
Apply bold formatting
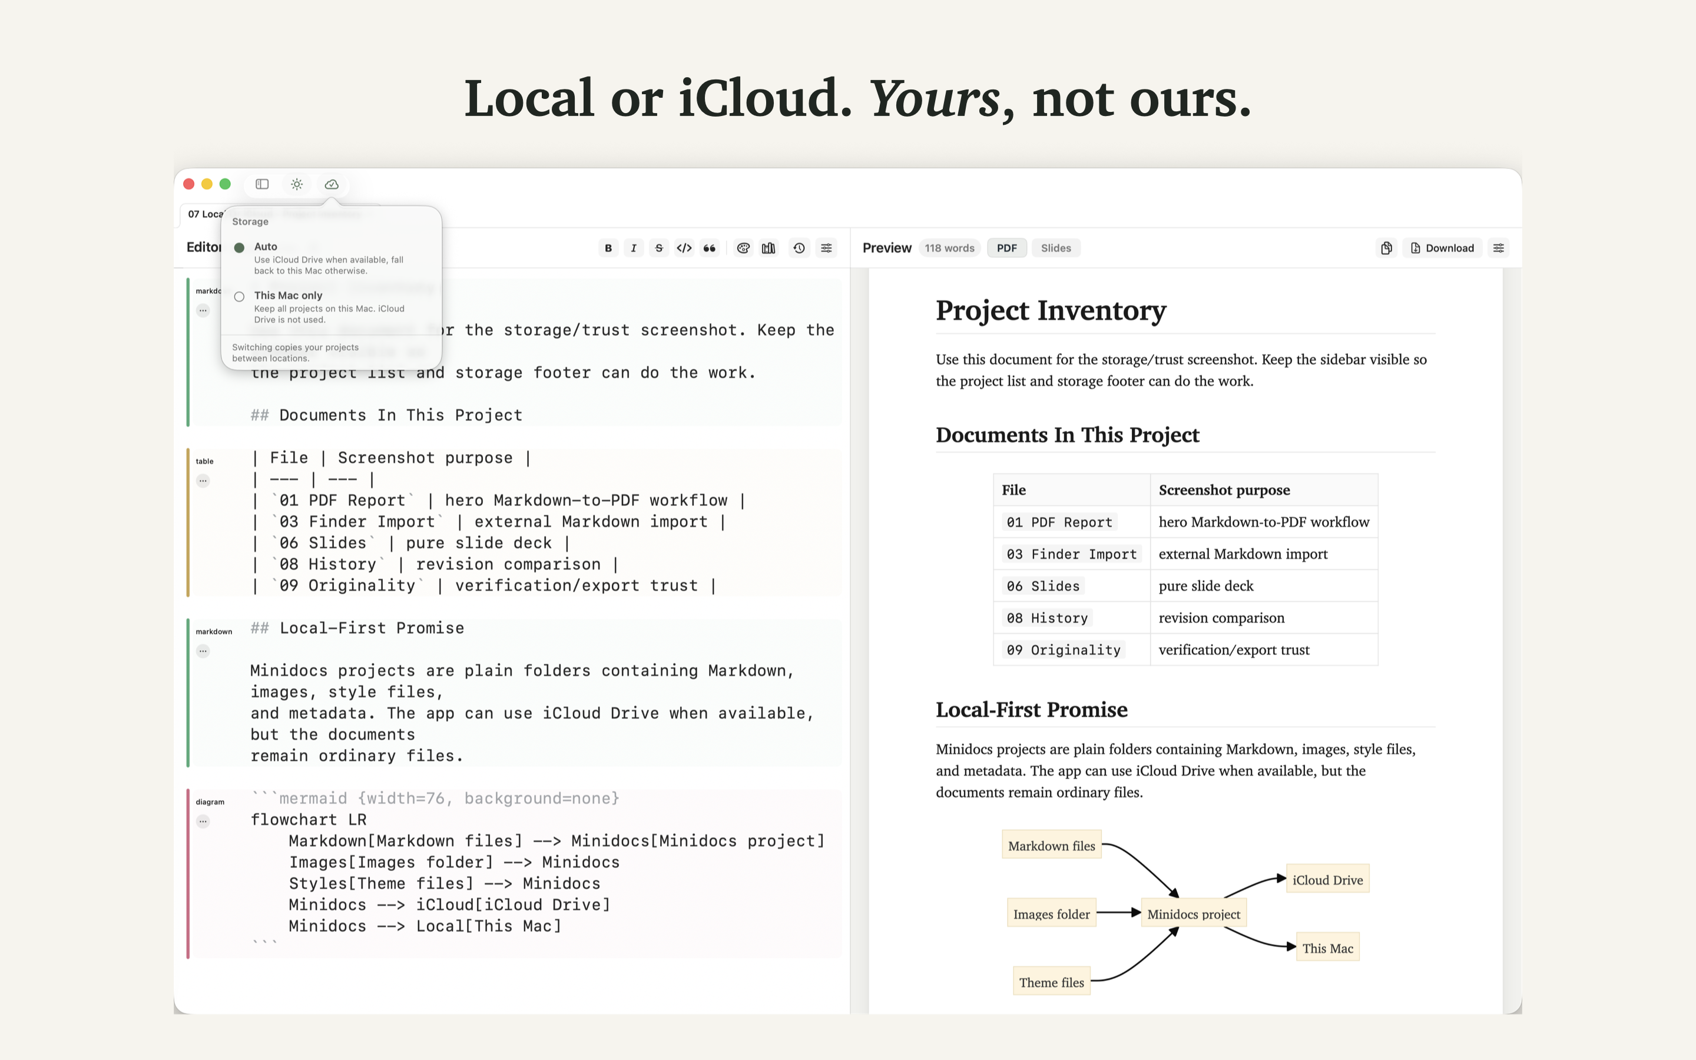608,248
